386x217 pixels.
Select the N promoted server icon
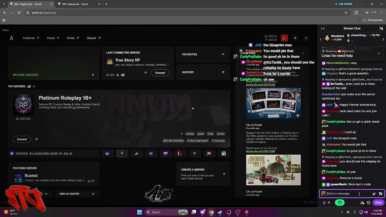tap(195, 154)
